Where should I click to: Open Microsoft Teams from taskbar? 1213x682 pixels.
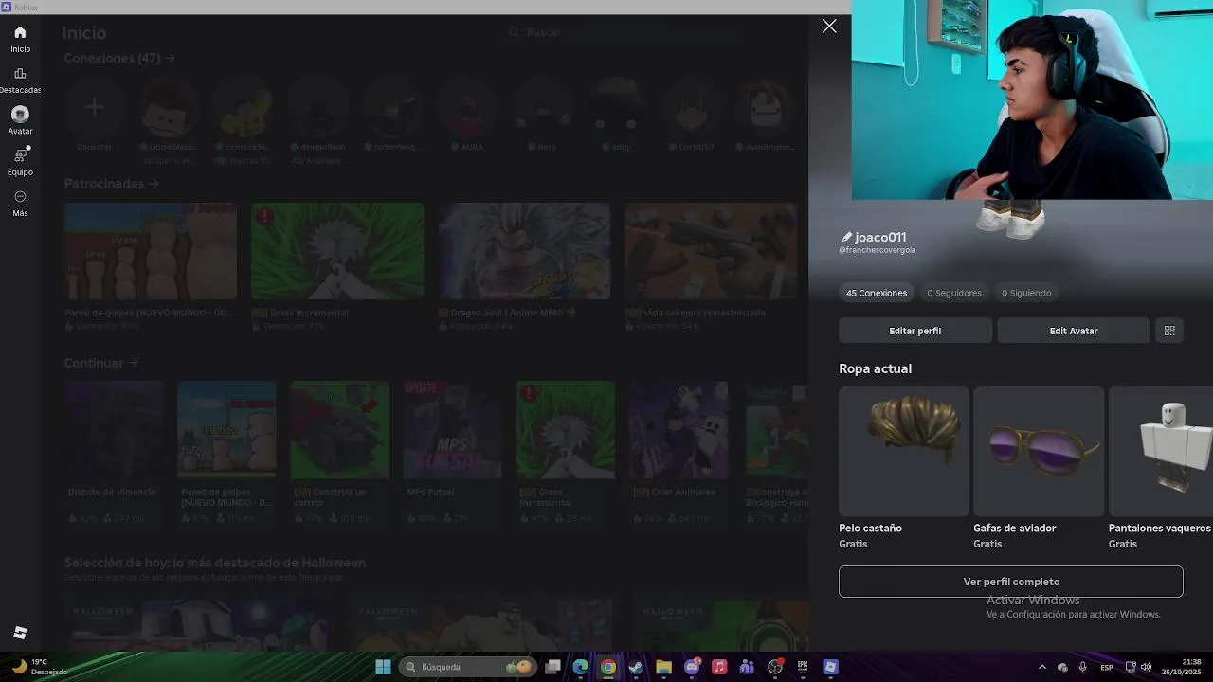point(747,667)
